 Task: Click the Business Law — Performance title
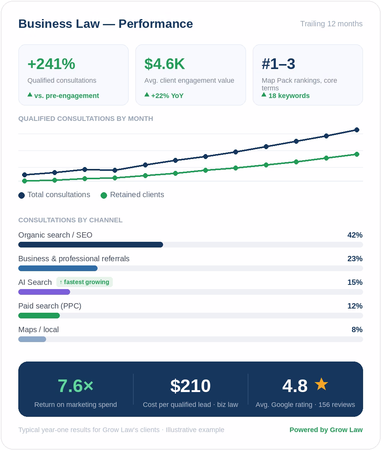click(106, 24)
